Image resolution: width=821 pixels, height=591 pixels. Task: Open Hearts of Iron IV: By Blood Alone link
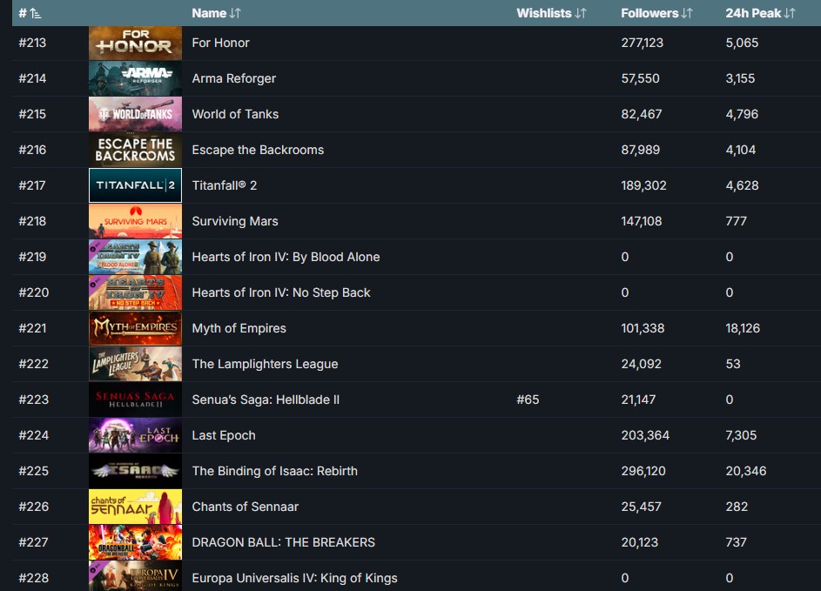coord(286,257)
